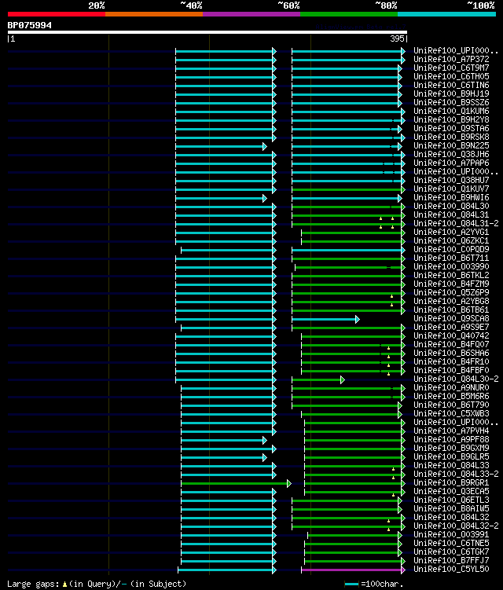Click subject name UniRef100_B4FBF0
The height and width of the screenshot is (590, 503).
click(451, 371)
